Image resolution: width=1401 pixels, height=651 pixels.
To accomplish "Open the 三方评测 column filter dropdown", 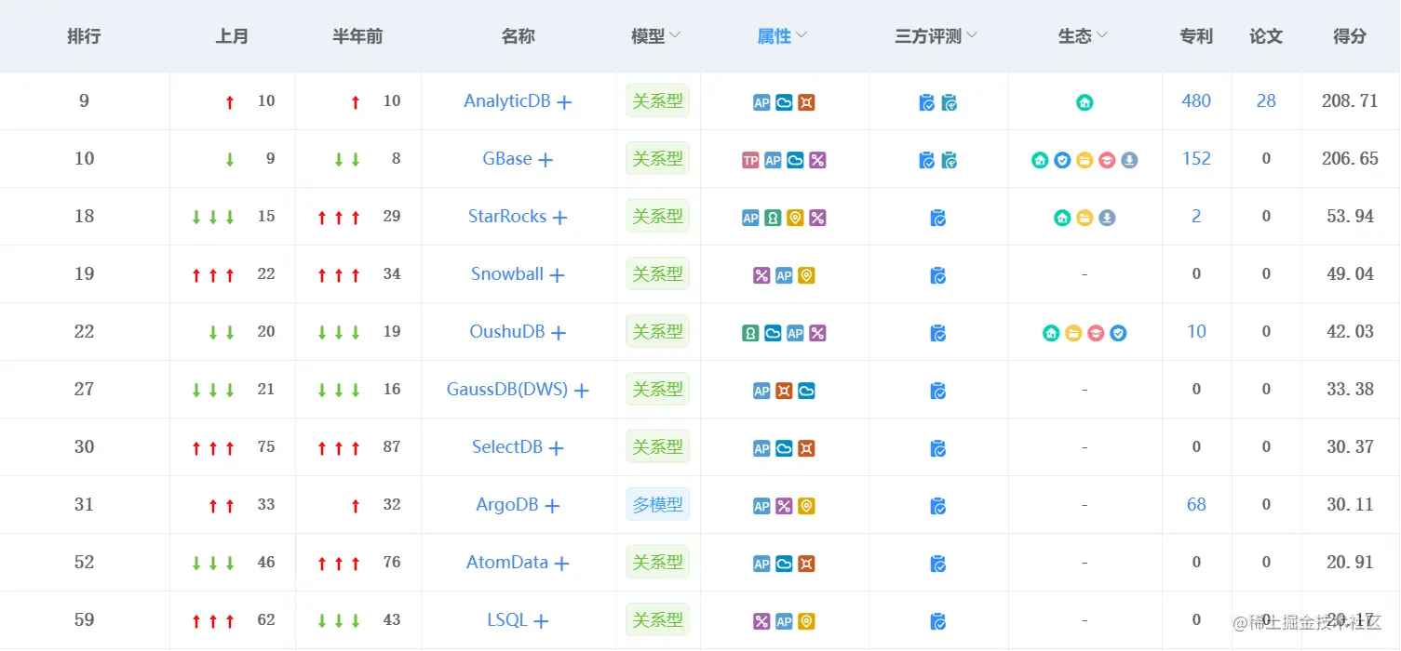I will click(972, 35).
